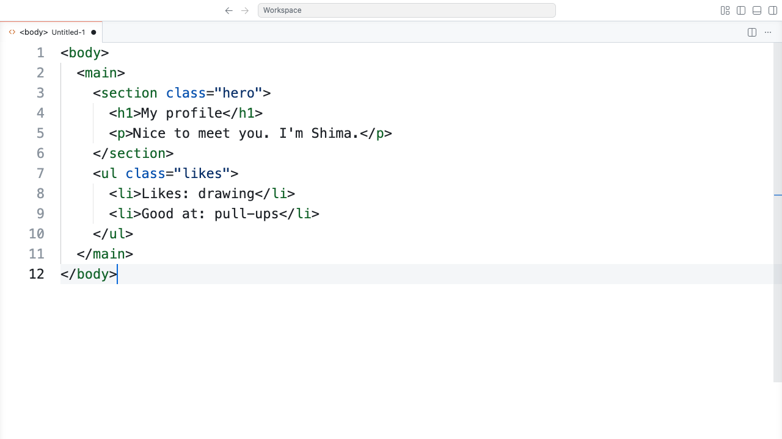This screenshot has height=439, width=782.
Task: Click line number 3 in the gutter
Action: point(40,93)
